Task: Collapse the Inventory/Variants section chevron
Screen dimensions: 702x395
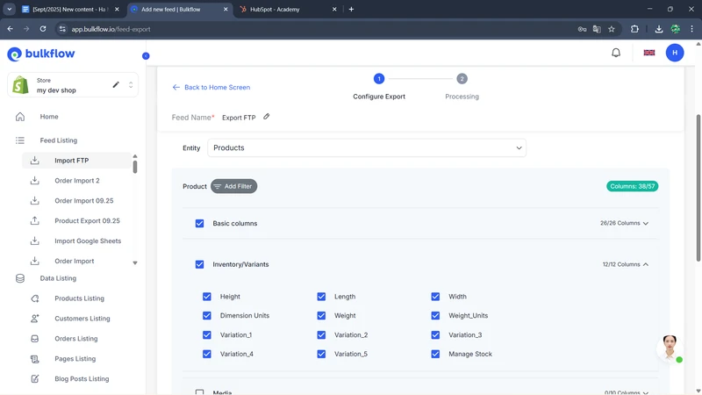Action: pos(646,264)
